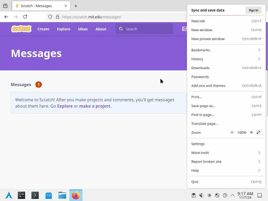Zoom in with the plus button
Image resolution: width=268 pixels, height=201 pixels.
[251, 132]
